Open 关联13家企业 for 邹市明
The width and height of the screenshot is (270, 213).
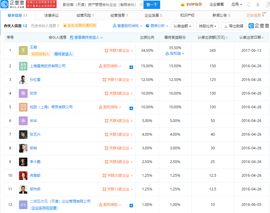118,189
